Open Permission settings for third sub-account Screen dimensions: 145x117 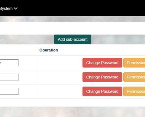(134, 91)
